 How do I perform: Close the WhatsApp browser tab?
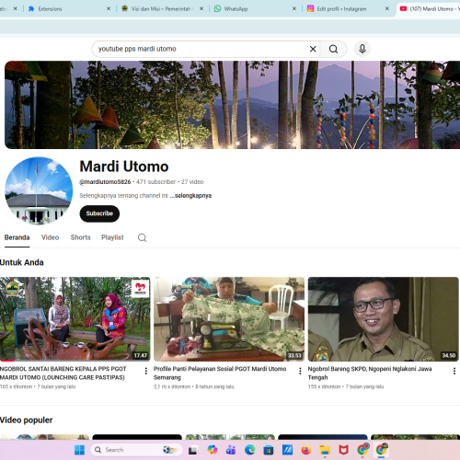294,9
